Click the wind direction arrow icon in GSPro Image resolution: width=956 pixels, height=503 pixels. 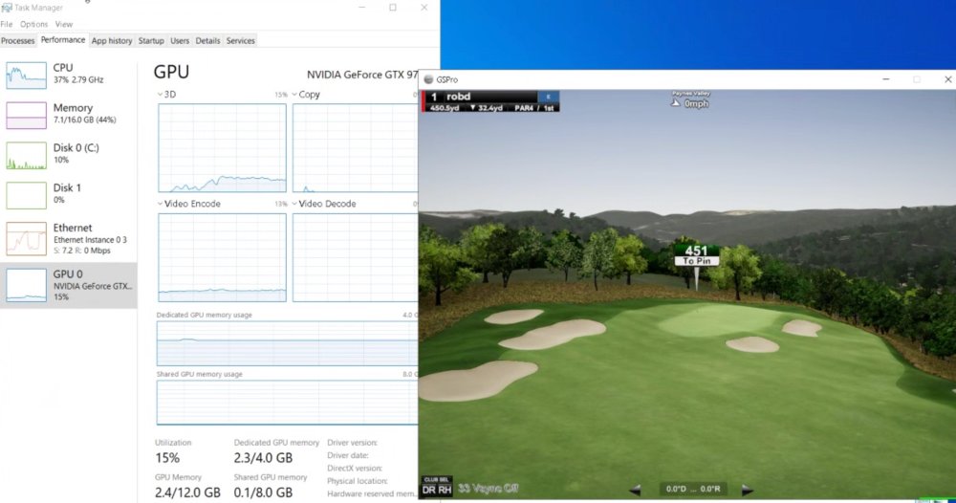676,103
